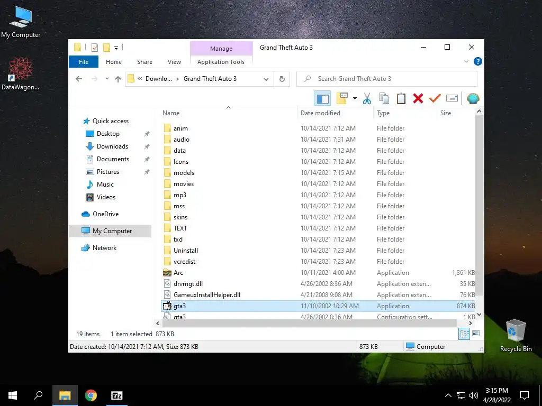Select My Computer in navigation pane

point(110,231)
